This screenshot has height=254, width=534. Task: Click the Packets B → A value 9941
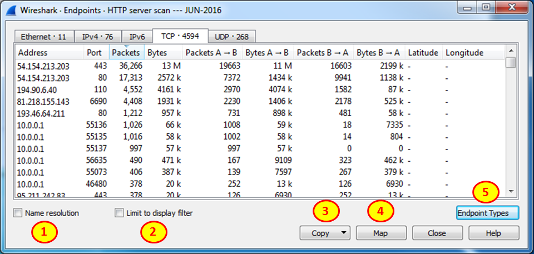tap(342, 78)
